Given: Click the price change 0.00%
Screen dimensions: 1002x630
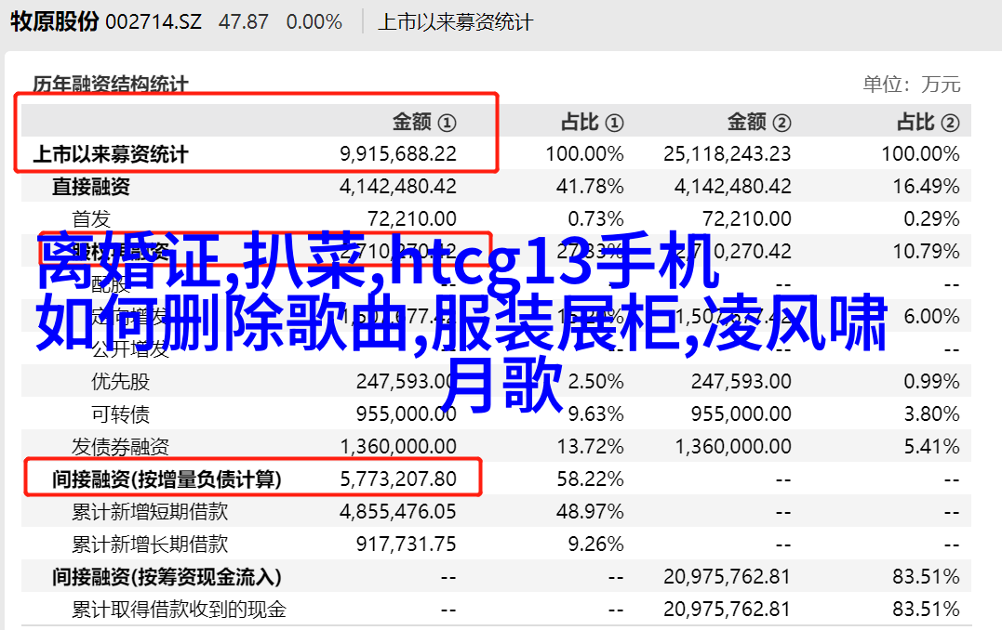Looking at the screenshot, I should coord(314,22).
